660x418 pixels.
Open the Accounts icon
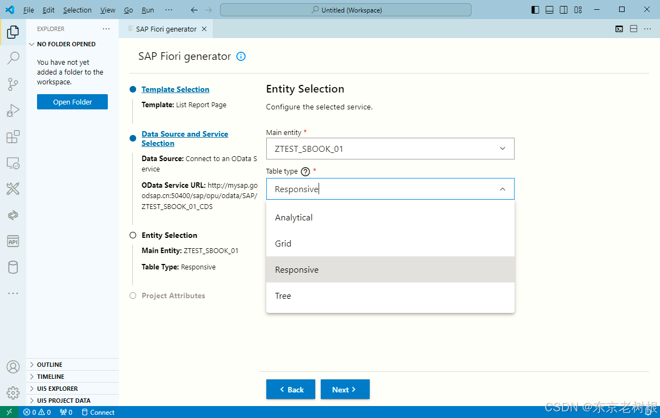13,366
